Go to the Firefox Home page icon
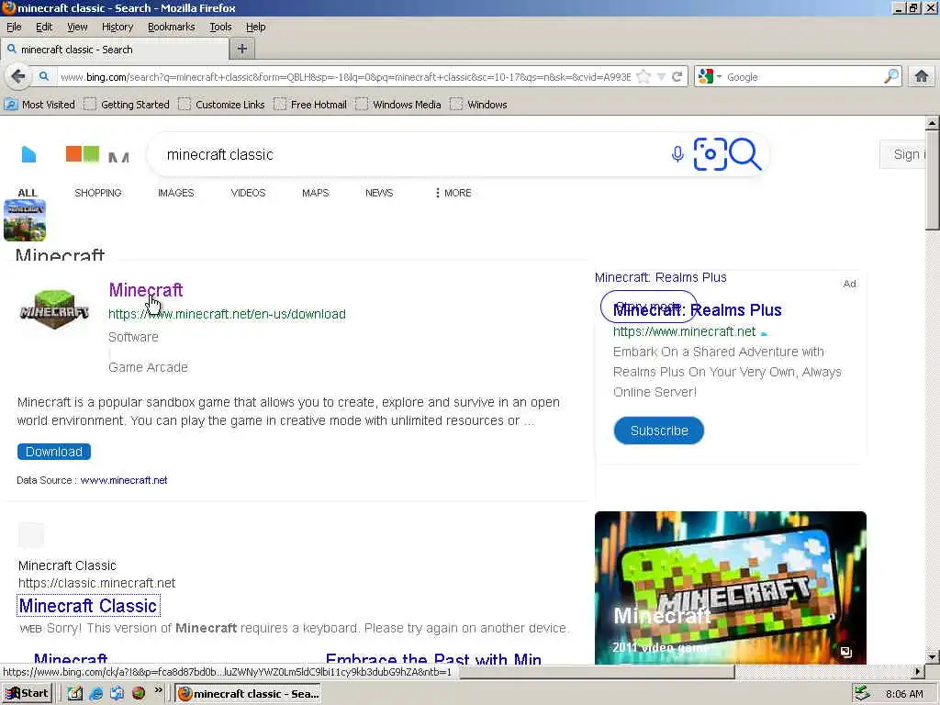Viewport: 940px width, 705px height. (x=922, y=77)
